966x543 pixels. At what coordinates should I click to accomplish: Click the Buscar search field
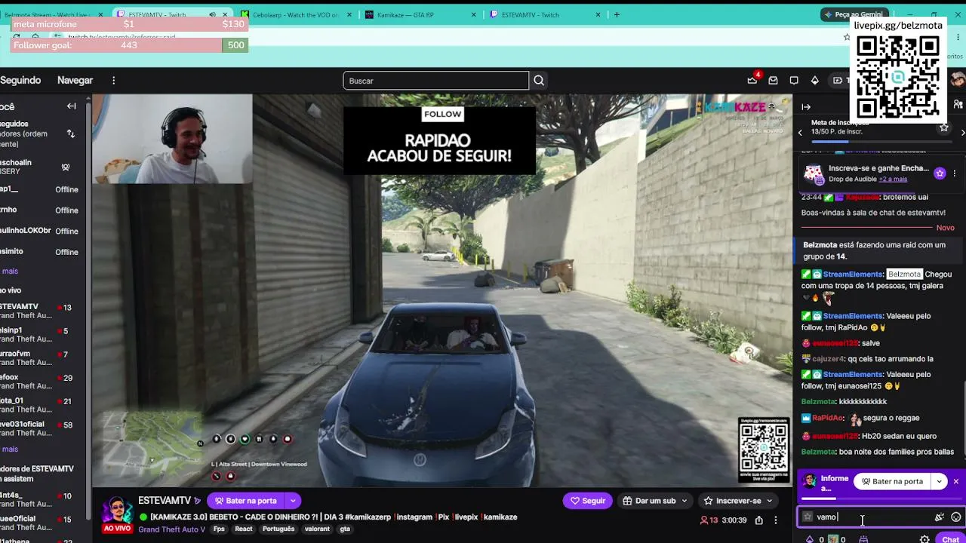point(436,81)
